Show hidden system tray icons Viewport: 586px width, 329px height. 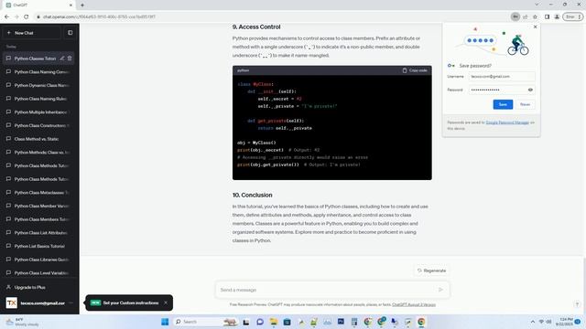[533, 322]
